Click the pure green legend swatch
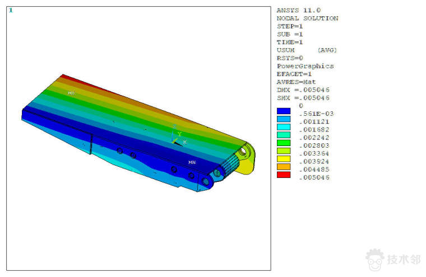 [x=284, y=143]
